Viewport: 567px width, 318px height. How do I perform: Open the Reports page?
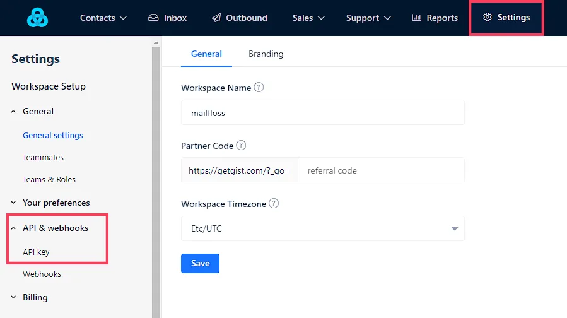point(435,18)
